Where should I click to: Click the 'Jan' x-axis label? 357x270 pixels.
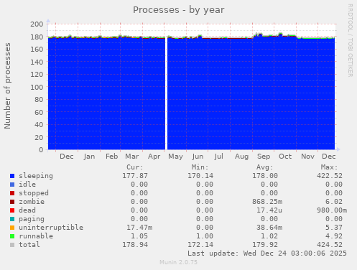(x=89, y=157)
